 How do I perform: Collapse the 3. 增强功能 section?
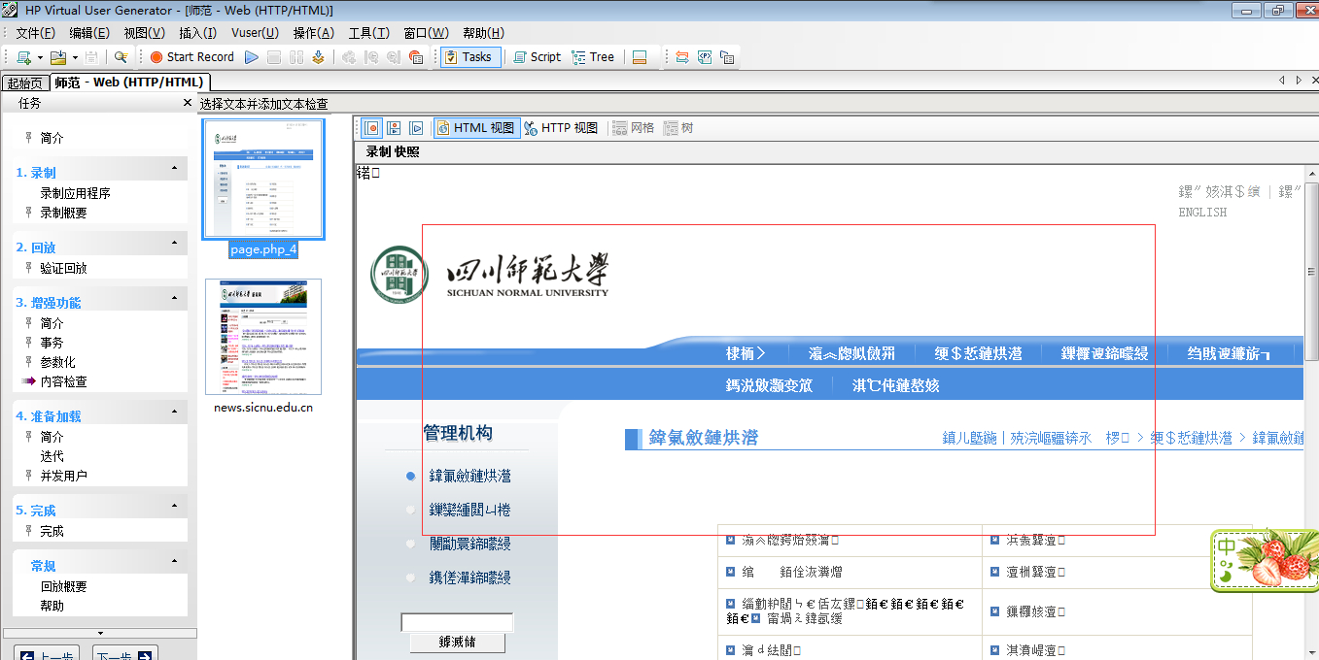point(174,299)
